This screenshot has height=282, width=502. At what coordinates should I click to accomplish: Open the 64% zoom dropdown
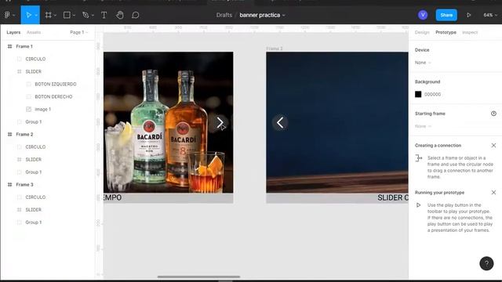(490, 15)
